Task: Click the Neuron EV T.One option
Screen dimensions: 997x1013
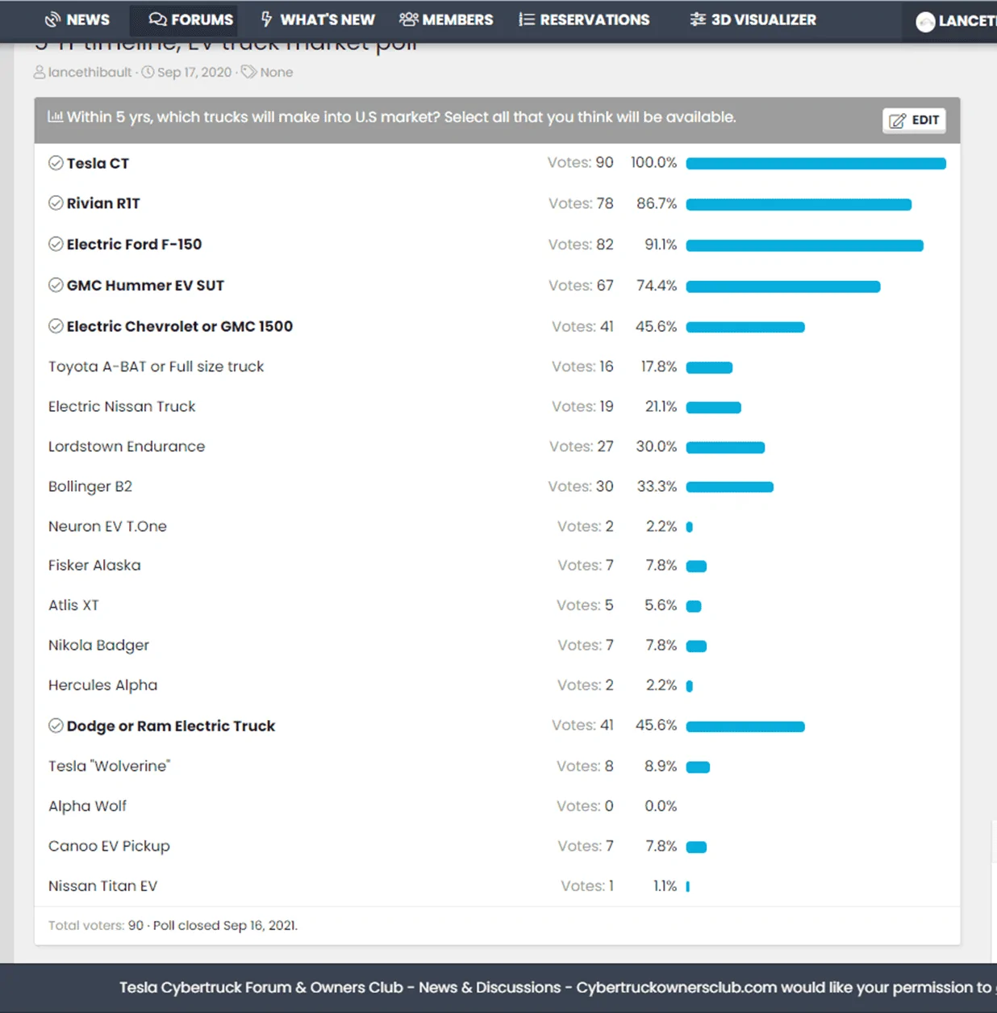Action: coord(107,526)
